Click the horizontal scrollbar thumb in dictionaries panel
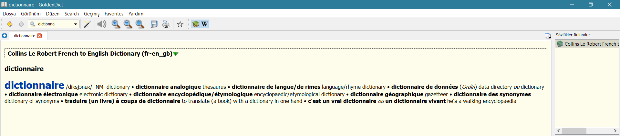The height and width of the screenshot is (136, 620). [x=574, y=131]
